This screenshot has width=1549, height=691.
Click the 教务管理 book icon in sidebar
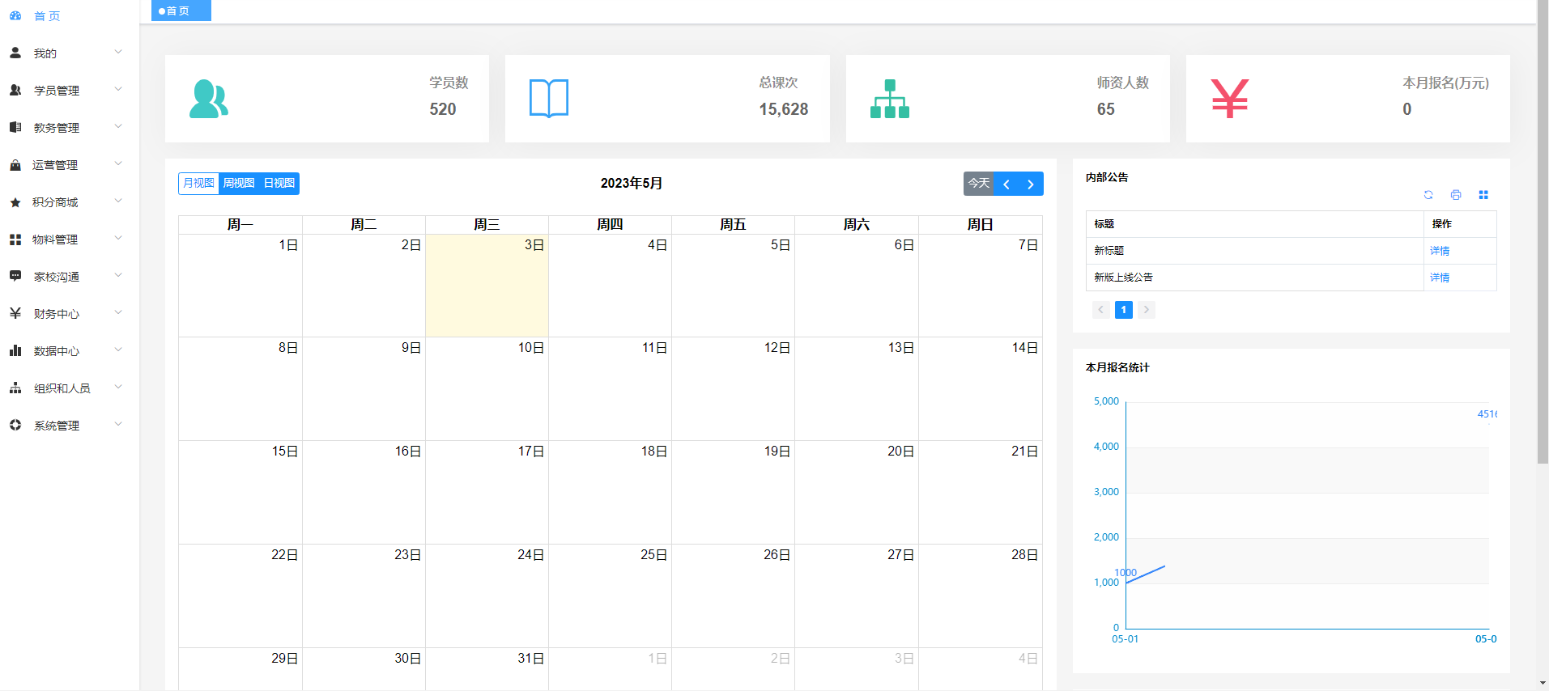15,127
